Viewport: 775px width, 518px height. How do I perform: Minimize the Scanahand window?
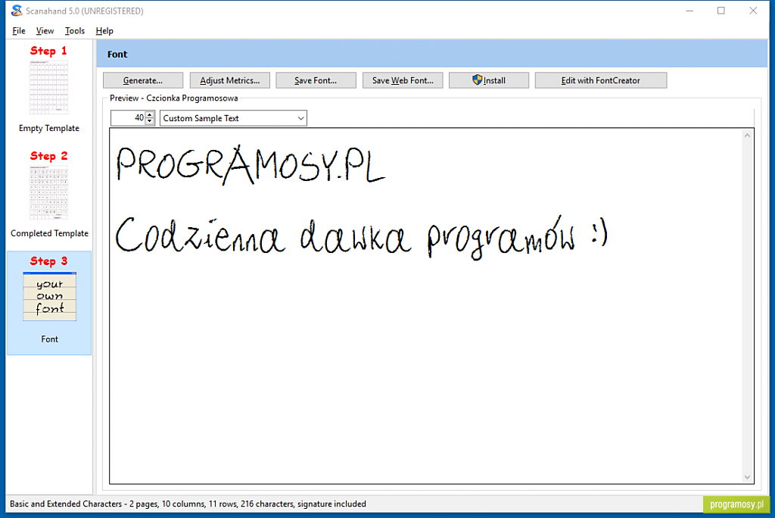pos(689,11)
